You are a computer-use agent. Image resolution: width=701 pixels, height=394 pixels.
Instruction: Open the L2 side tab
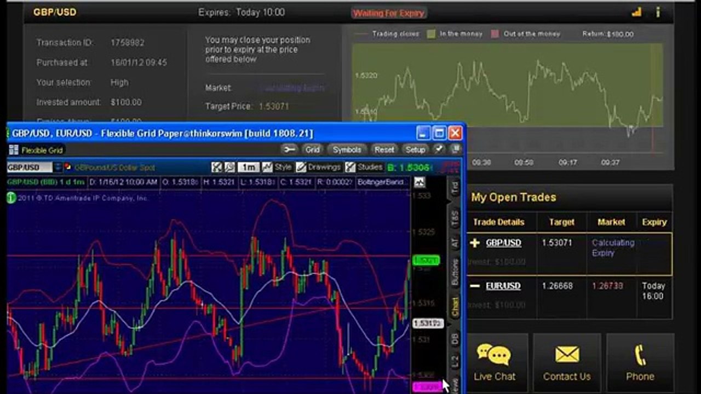[455, 361]
